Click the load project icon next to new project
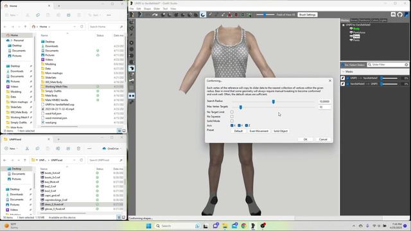The image size is (411, 231). pyautogui.click(x=140, y=15)
